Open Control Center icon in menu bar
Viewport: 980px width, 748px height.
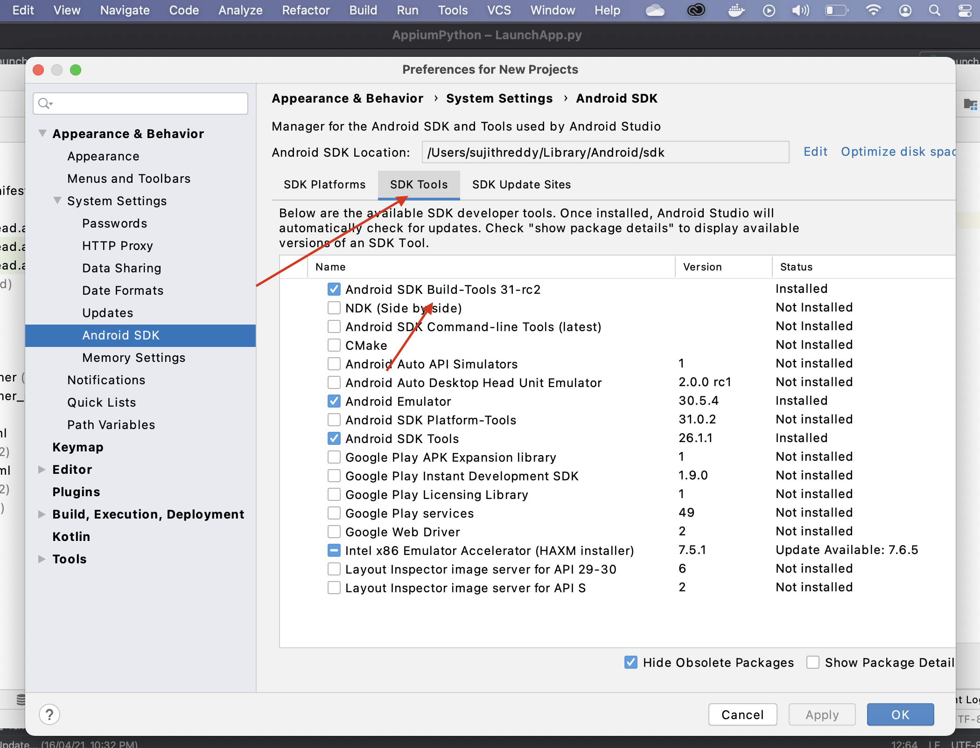tap(965, 10)
